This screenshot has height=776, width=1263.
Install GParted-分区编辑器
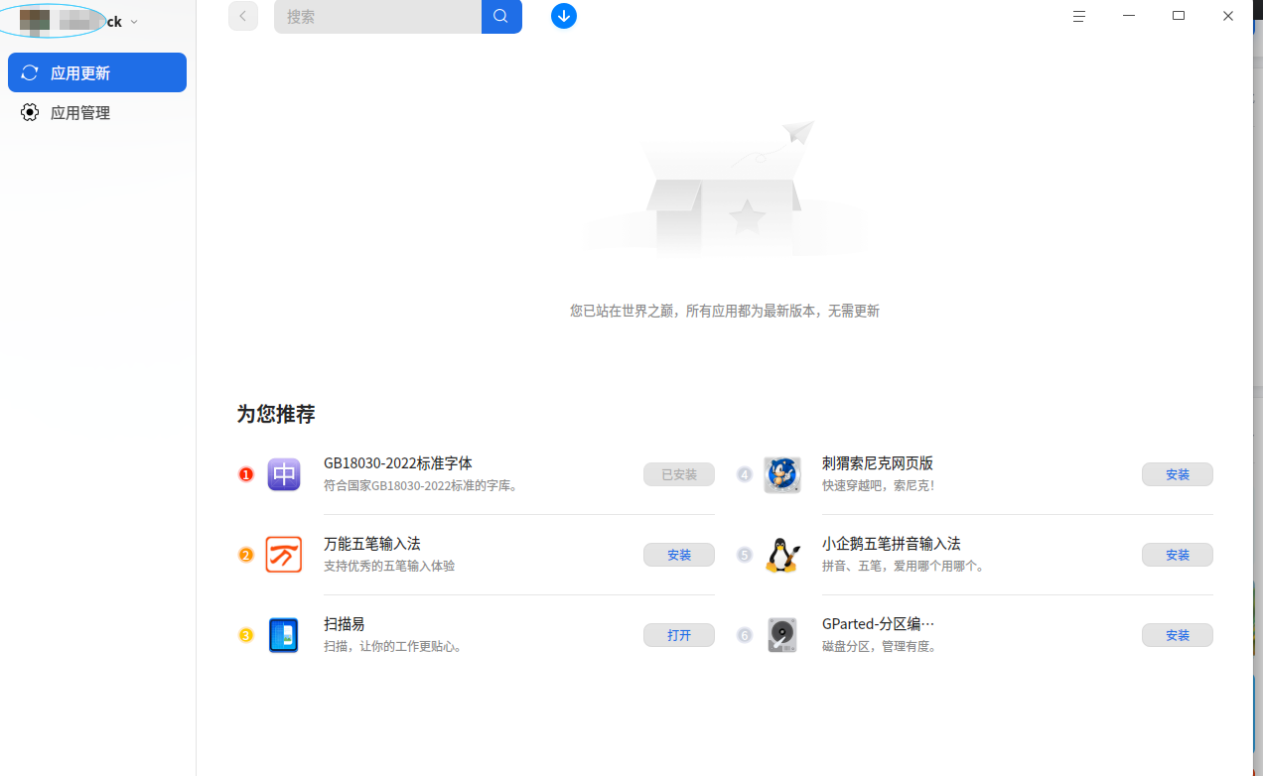click(x=1178, y=635)
